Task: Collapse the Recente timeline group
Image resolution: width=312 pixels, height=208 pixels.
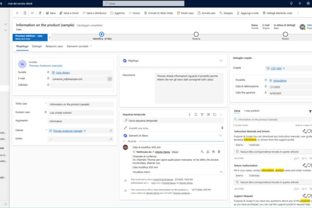Action: click(124, 141)
